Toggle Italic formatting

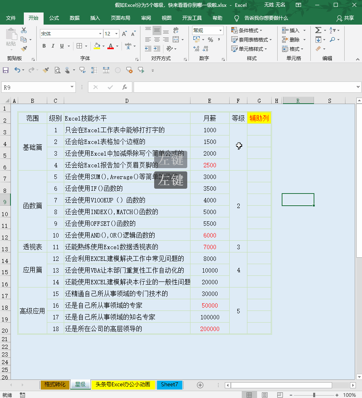pos(53,46)
